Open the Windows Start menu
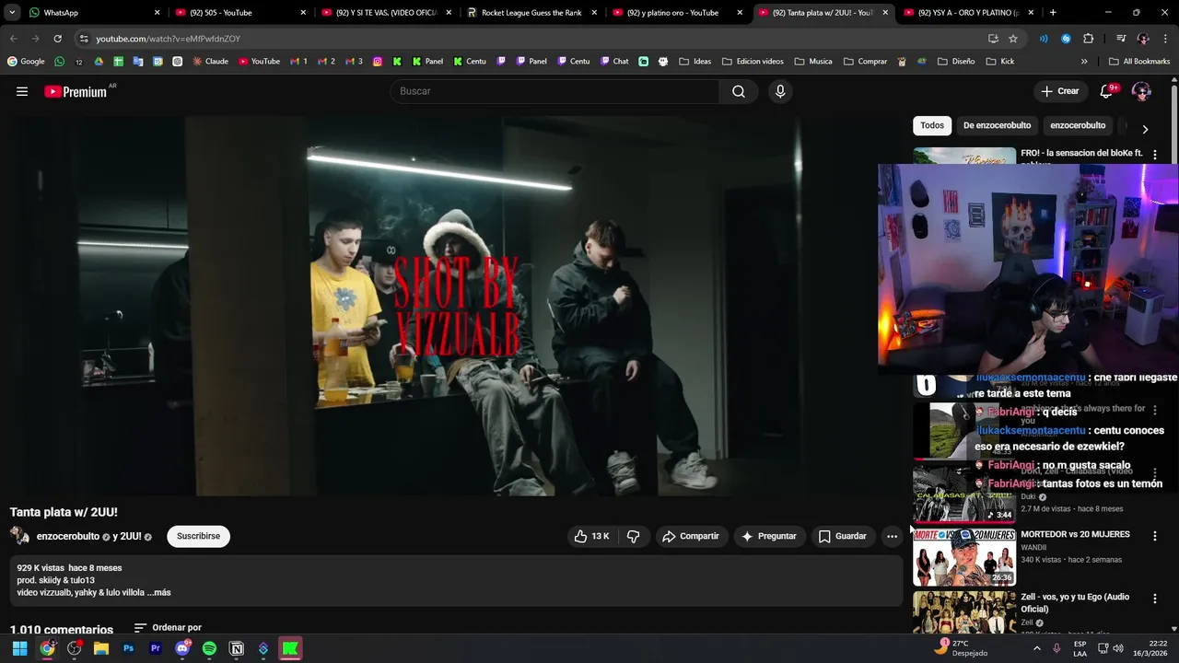The width and height of the screenshot is (1179, 663). (19, 648)
